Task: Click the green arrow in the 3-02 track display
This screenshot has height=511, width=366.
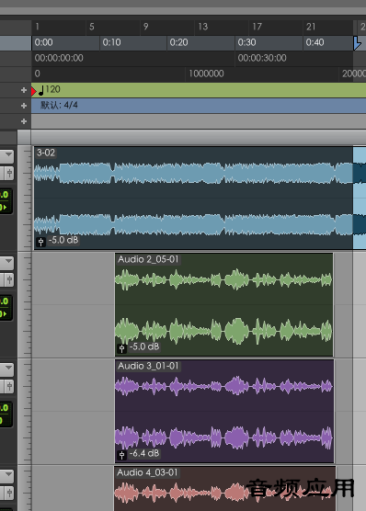Action: pos(5,208)
